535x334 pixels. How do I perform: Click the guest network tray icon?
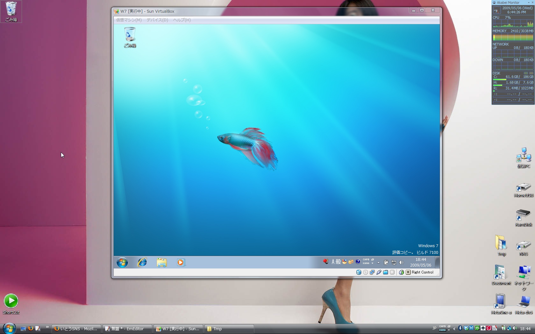(x=394, y=262)
